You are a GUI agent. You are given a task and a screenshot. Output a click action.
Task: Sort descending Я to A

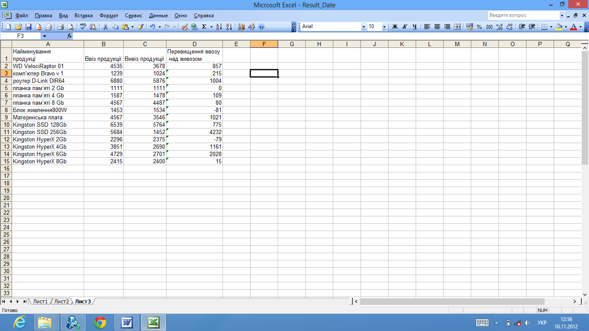229,27
